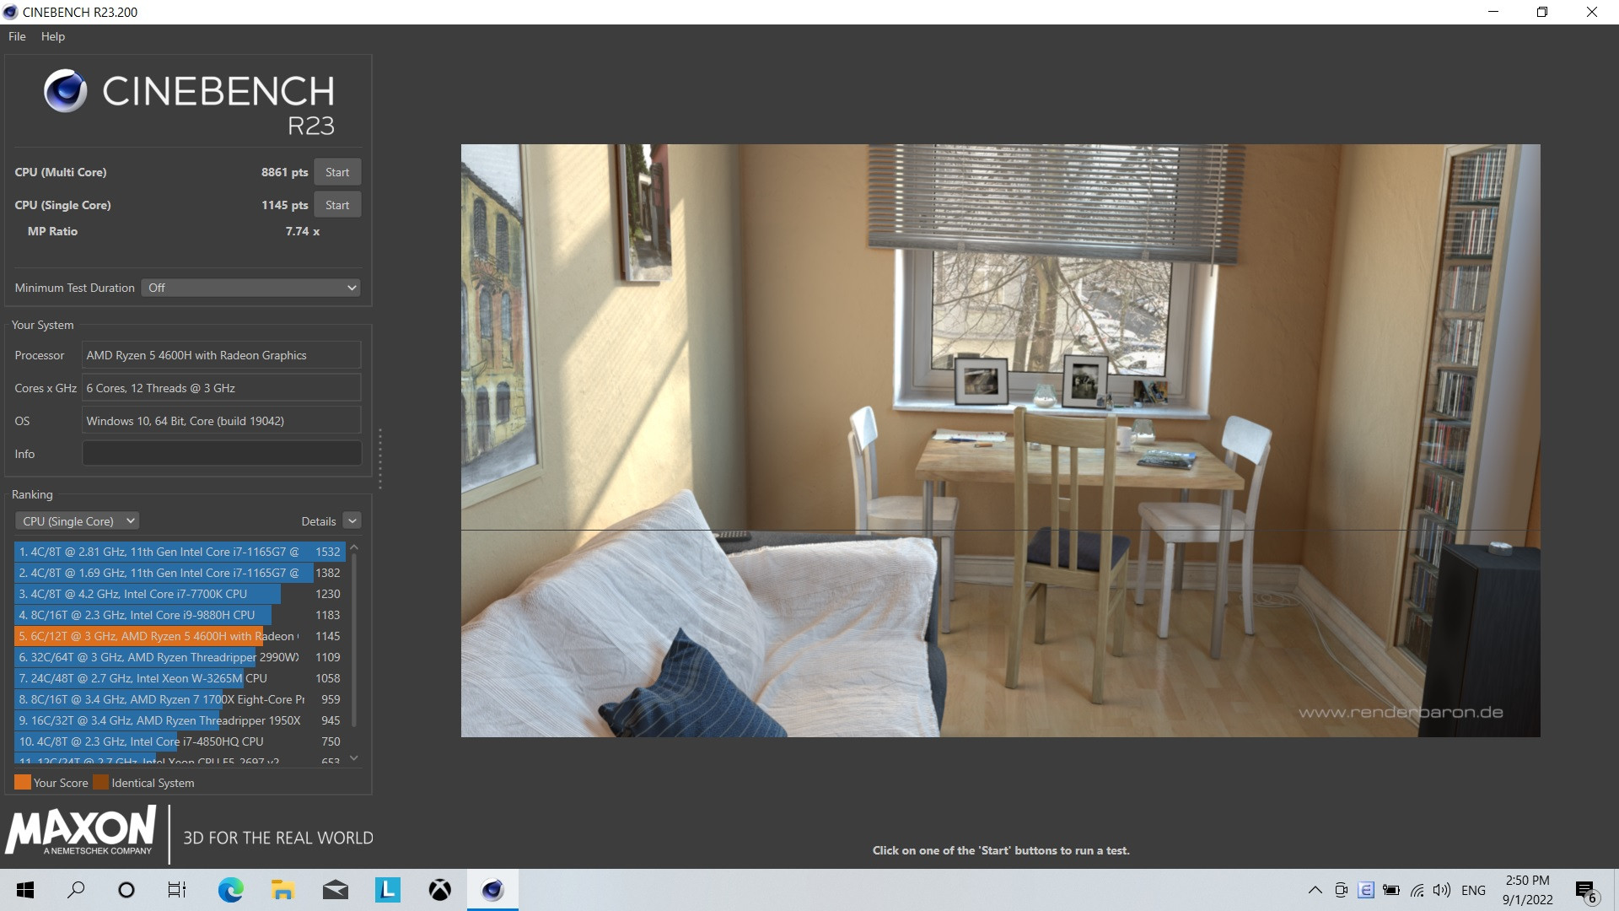
Task: Open the File menu
Action: pos(17,36)
